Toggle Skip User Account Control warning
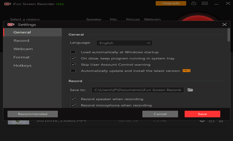Screen dimensions: 233x141 point(73,65)
